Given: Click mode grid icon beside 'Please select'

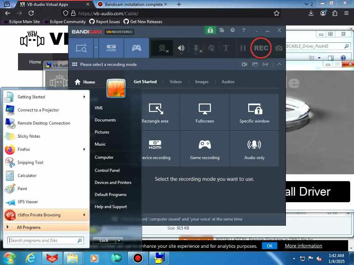Looking at the screenshot, I should coord(75,64).
